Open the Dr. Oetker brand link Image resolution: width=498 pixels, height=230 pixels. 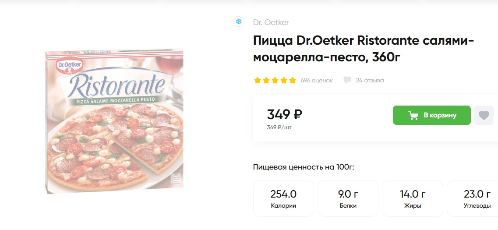(x=271, y=22)
